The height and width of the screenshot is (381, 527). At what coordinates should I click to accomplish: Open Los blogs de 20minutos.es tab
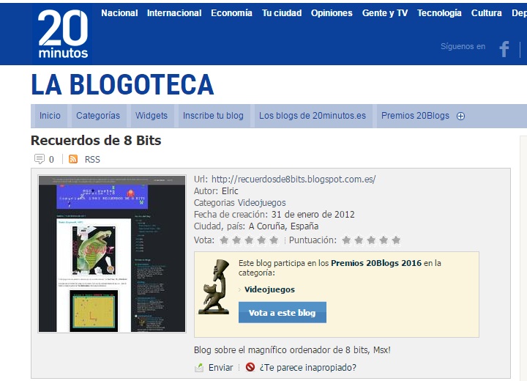[x=313, y=116]
